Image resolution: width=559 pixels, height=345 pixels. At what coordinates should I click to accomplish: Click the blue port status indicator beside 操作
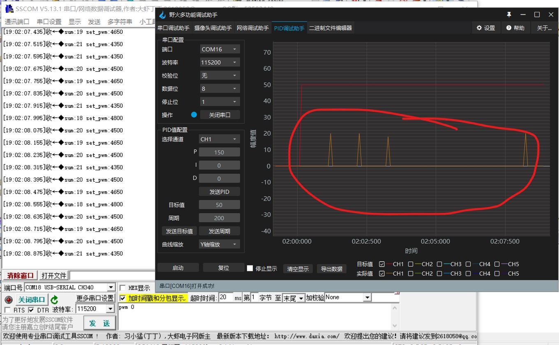pyautogui.click(x=194, y=115)
